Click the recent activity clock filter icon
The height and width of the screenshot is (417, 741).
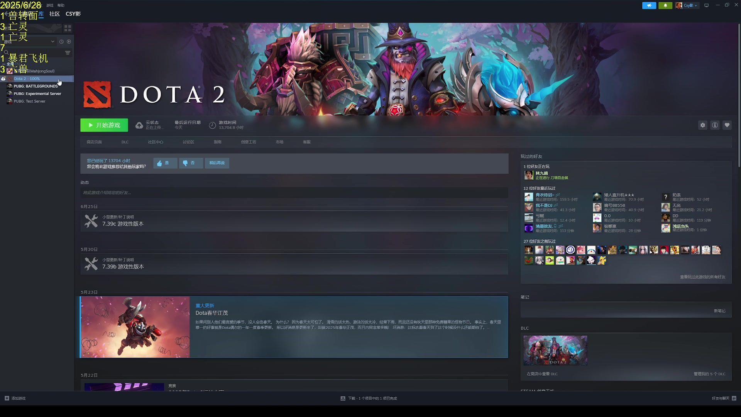61,42
